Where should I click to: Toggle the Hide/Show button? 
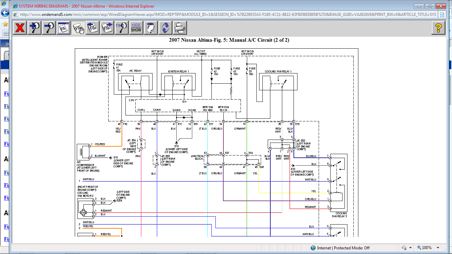click(x=136, y=28)
